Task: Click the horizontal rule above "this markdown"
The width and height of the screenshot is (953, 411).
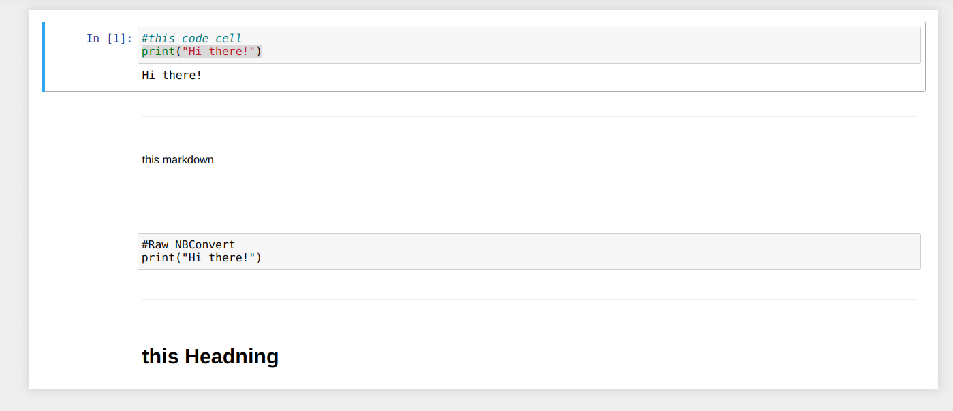Action: coord(528,117)
